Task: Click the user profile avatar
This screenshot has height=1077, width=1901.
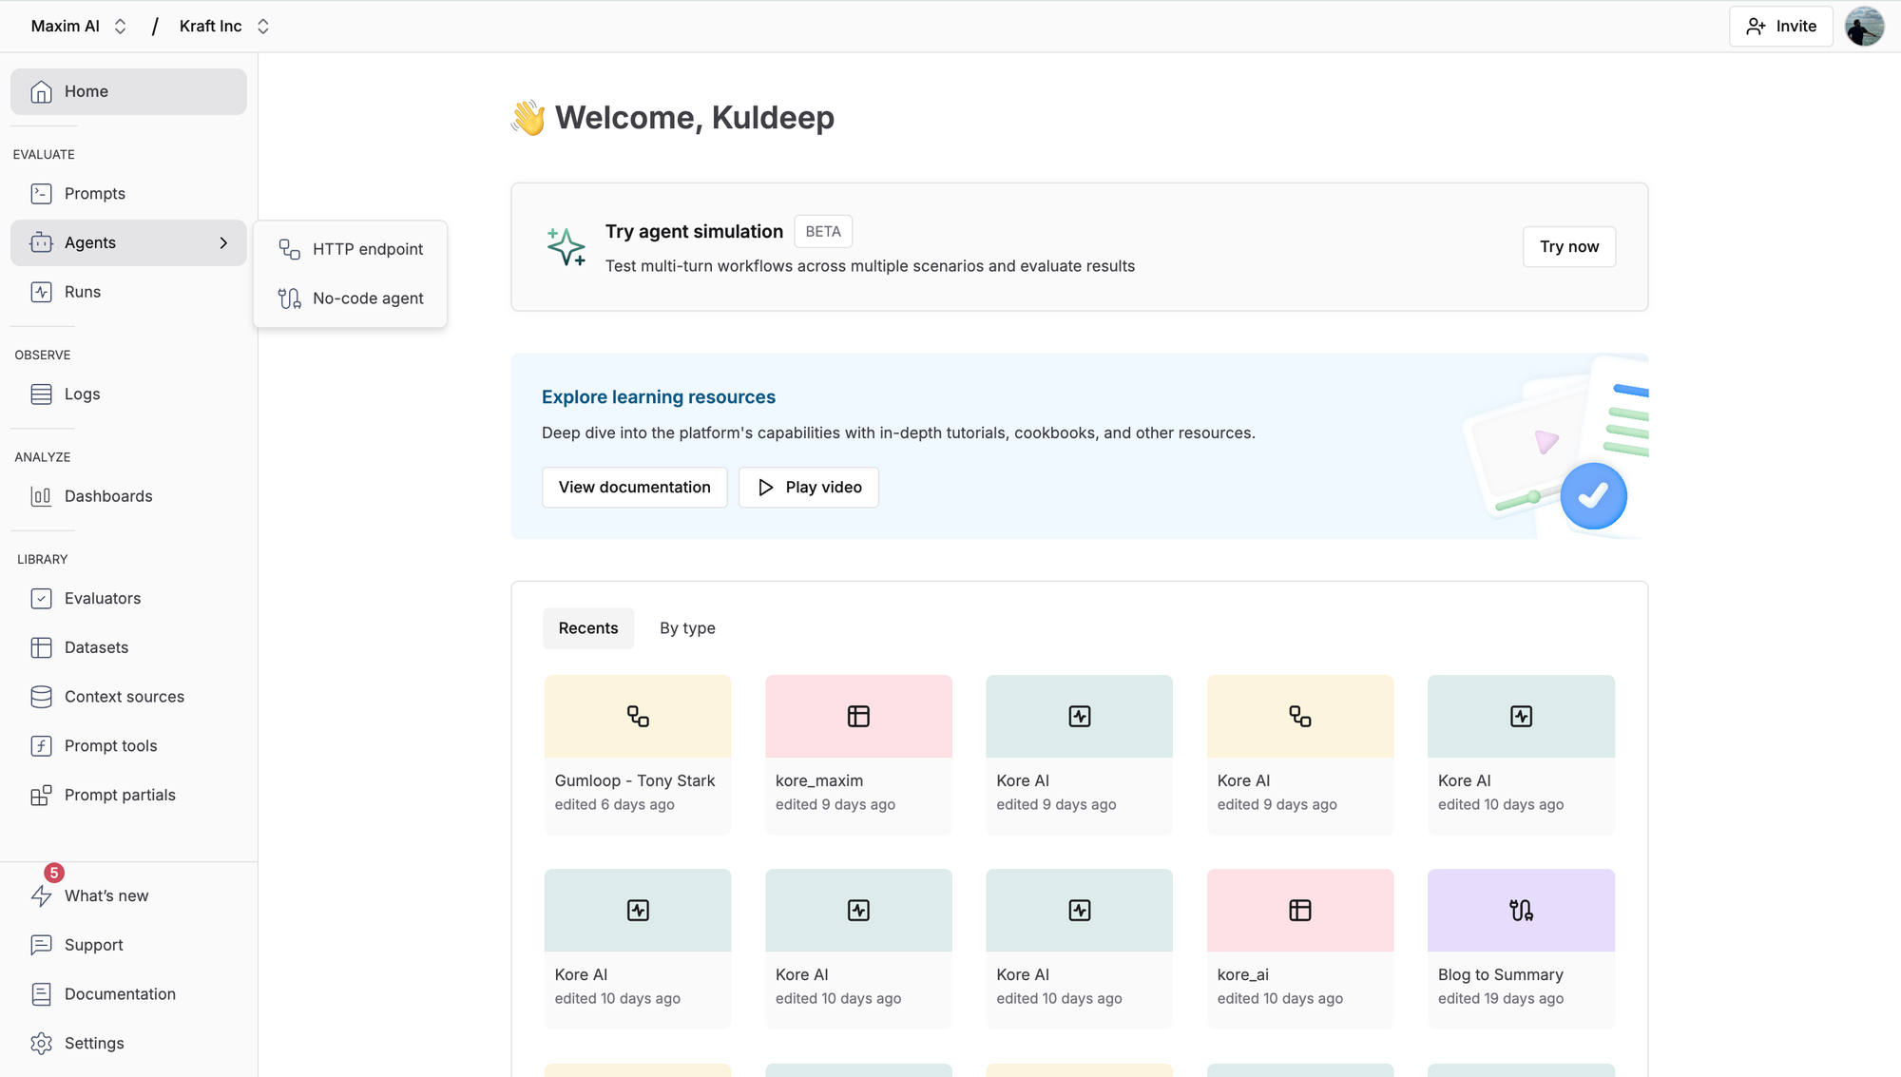Action: click(x=1864, y=27)
